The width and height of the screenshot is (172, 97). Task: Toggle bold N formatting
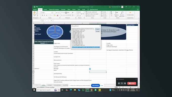click(x=42, y=15)
